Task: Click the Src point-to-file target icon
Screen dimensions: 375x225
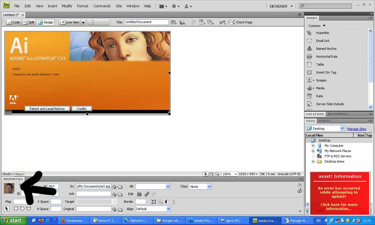Action: pyautogui.click(x=115, y=187)
